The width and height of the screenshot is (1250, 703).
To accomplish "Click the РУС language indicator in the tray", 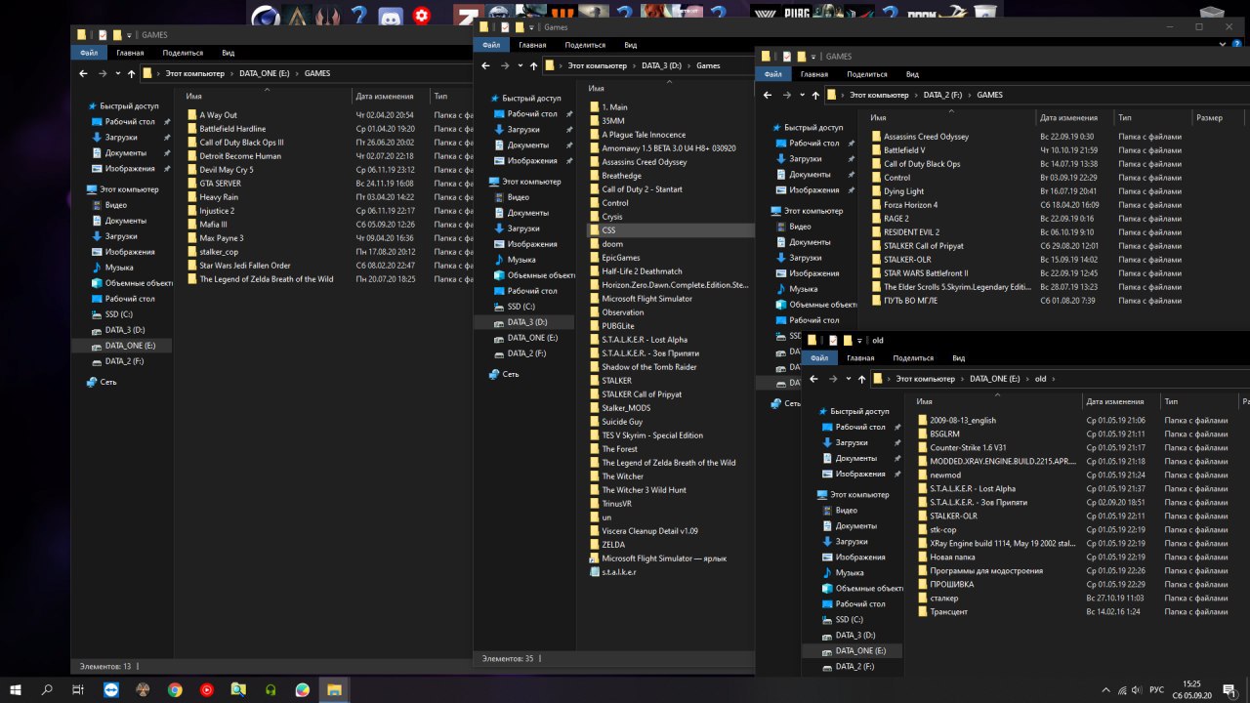I will (1156, 690).
